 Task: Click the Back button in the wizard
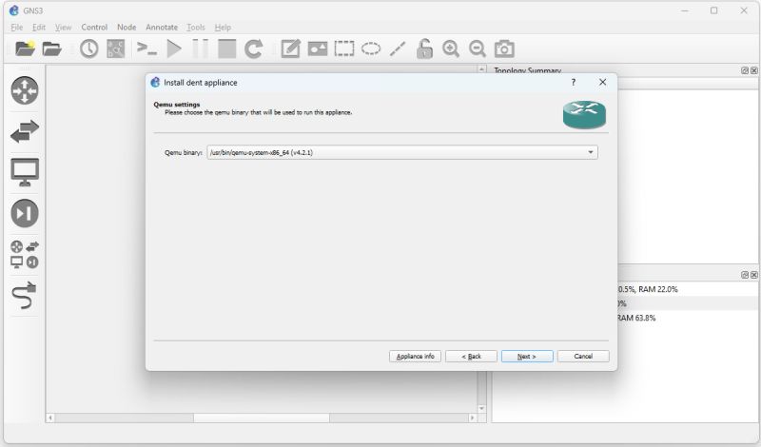click(471, 357)
